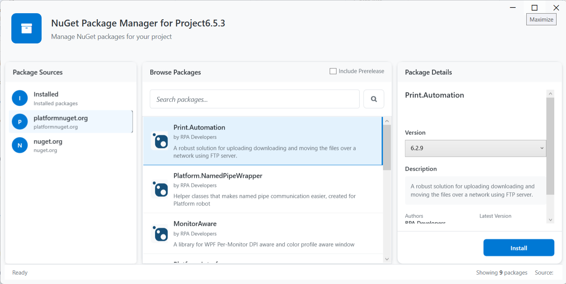Minimize the NuGet Package Manager window
The width and height of the screenshot is (566, 284).
coord(513,8)
